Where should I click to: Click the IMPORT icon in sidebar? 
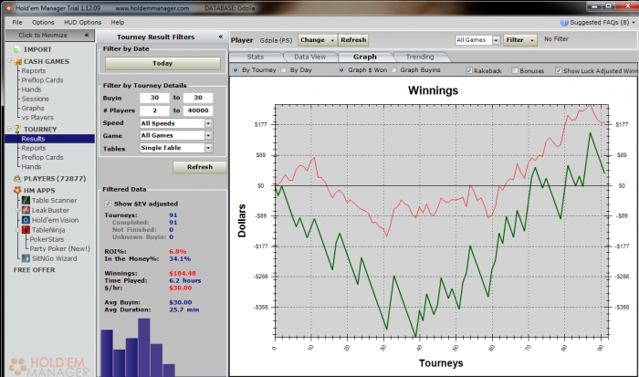pyautogui.click(x=16, y=49)
